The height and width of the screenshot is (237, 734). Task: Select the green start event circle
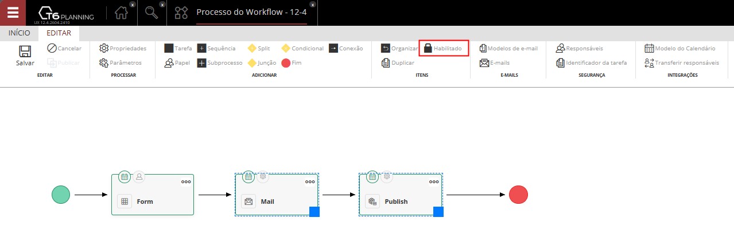coord(61,195)
